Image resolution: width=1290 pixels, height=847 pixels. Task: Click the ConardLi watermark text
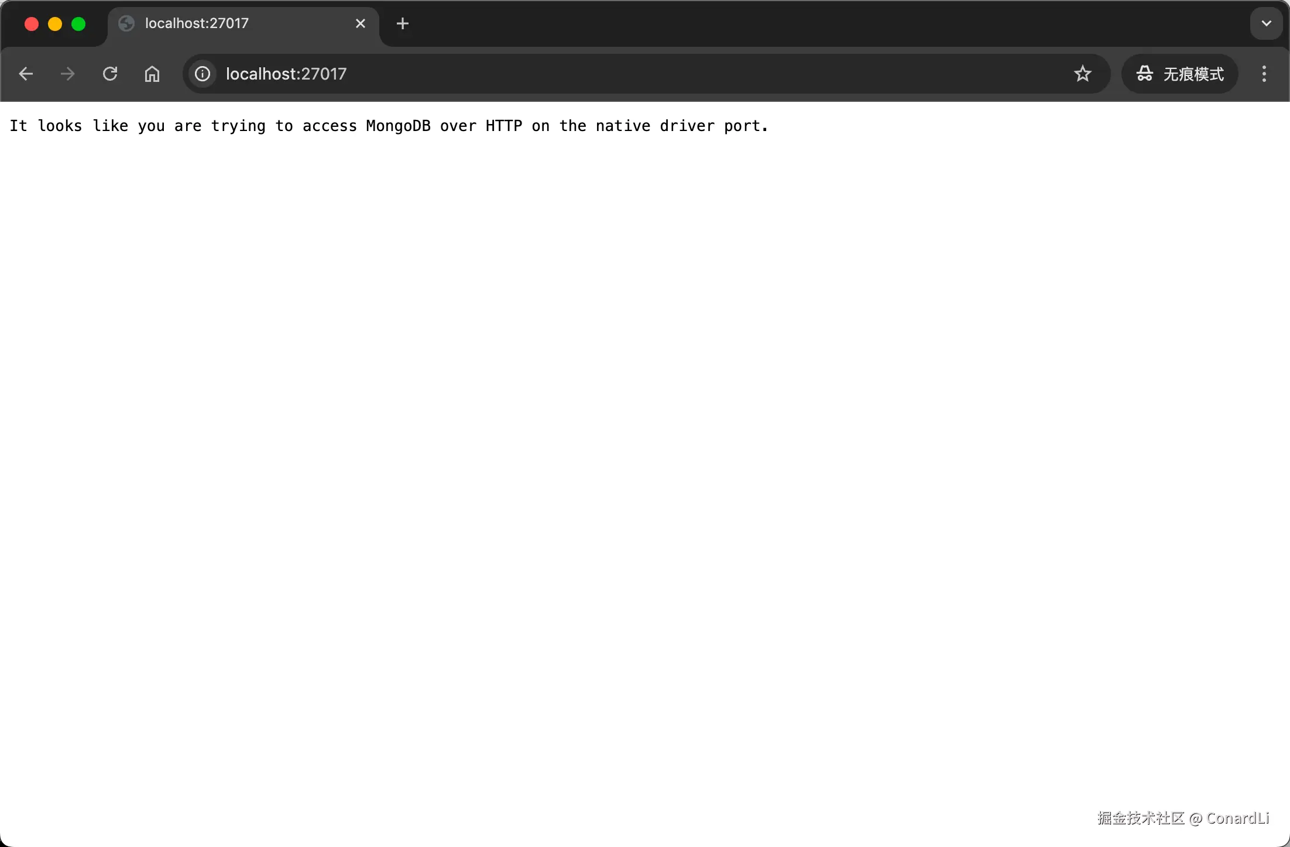click(1237, 818)
